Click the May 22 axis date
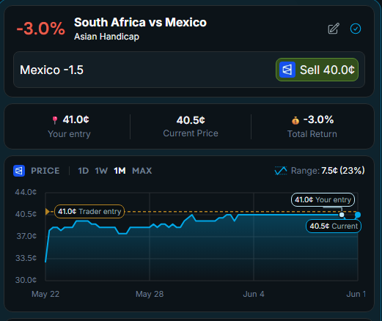The width and height of the screenshot is (382, 321). [45, 294]
